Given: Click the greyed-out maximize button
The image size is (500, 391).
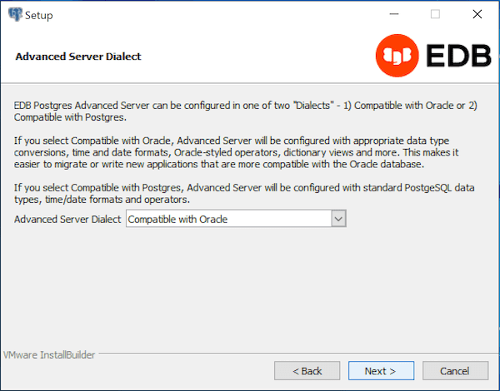Looking at the screenshot, I should [435, 14].
